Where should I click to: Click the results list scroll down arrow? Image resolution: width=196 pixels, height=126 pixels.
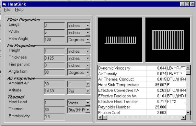(188, 113)
